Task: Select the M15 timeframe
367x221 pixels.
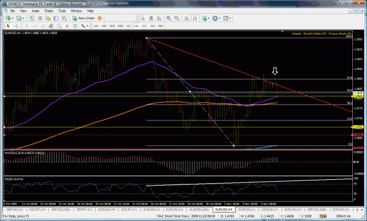Action: (x=112, y=26)
